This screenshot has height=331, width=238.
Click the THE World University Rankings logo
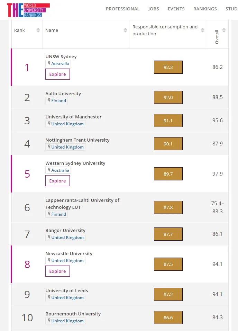[x=28, y=10]
